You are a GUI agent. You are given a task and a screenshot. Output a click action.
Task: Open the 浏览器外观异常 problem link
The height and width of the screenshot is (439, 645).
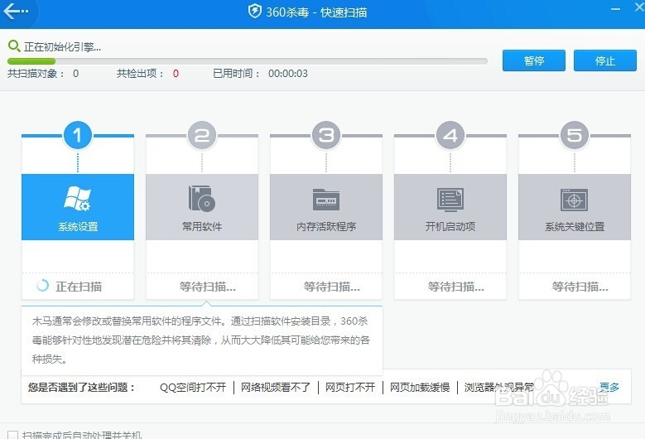pos(499,387)
